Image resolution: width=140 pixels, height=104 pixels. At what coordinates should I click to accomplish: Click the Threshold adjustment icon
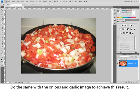click(x=127, y=33)
